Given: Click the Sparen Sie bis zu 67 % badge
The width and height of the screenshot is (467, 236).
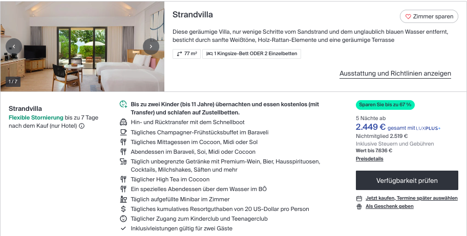Looking at the screenshot, I should pos(386,105).
